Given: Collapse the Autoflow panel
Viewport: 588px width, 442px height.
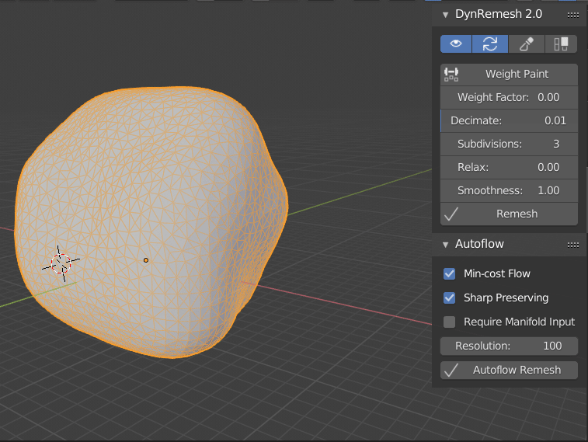Looking at the screenshot, I should click(x=446, y=245).
